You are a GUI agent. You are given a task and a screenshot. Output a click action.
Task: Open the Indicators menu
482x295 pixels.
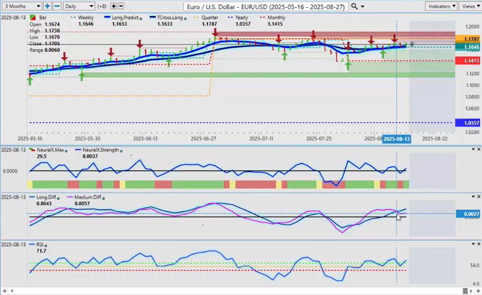coord(441,6)
